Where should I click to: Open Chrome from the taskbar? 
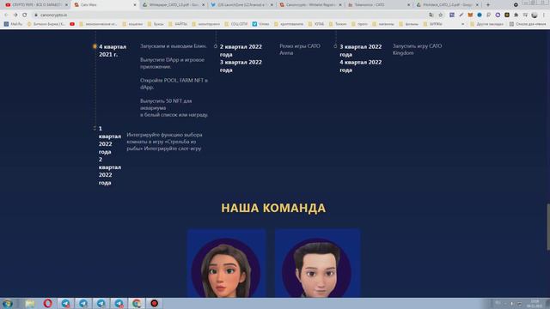click(137, 303)
